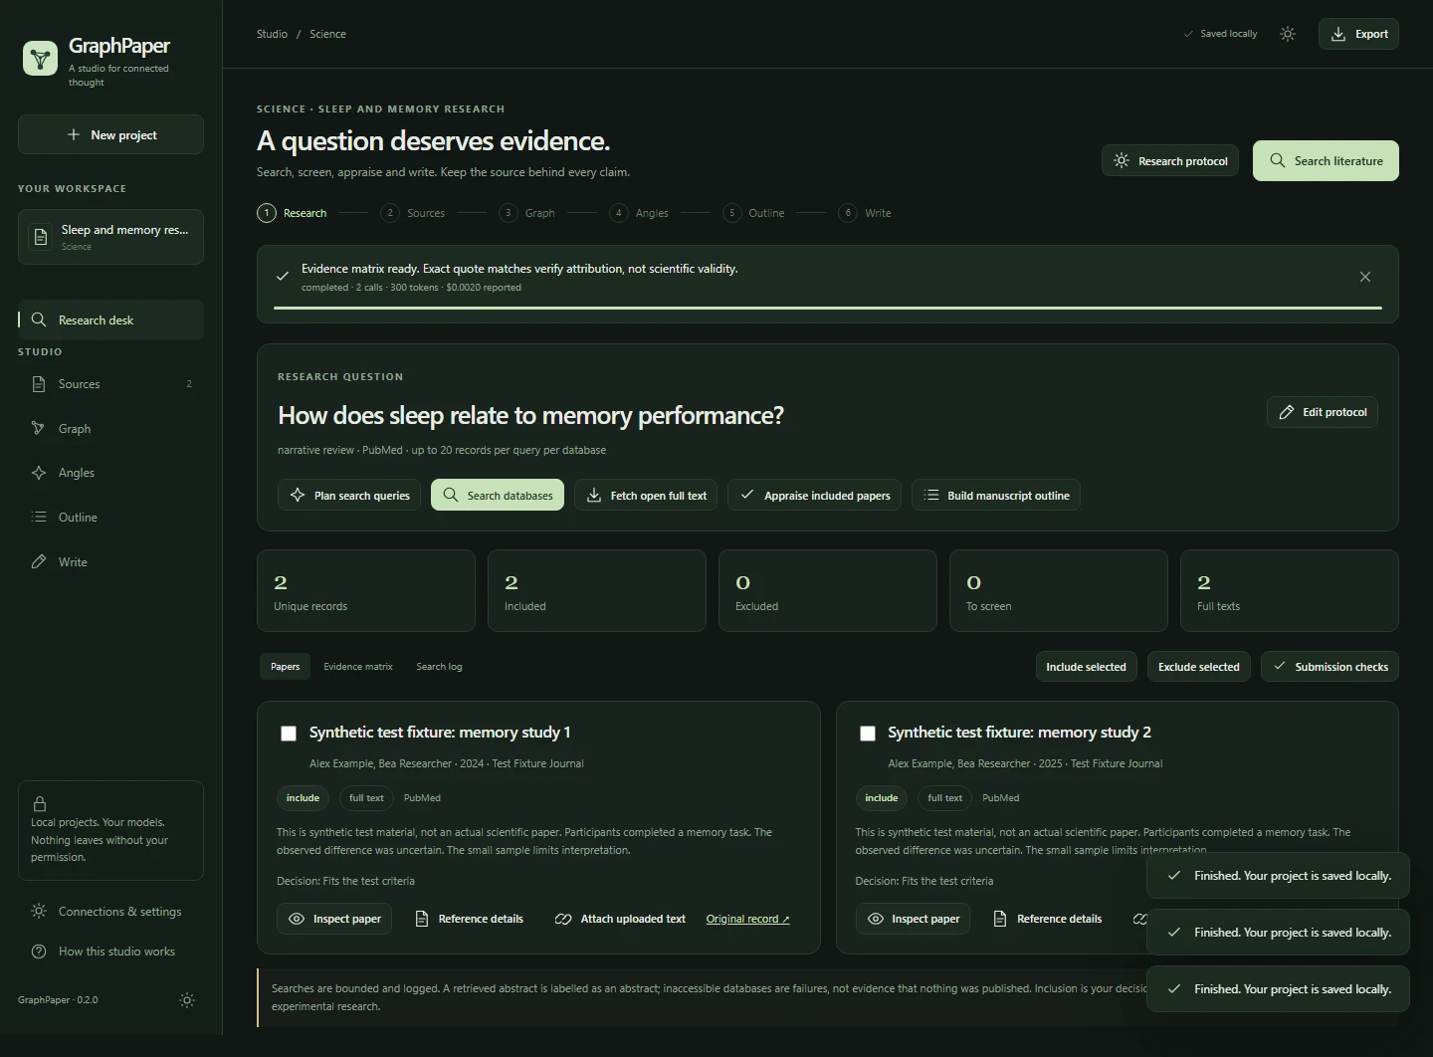The width and height of the screenshot is (1433, 1057).
Task: Select the Research desk sidebar item
Action: [x=110, y=320]
